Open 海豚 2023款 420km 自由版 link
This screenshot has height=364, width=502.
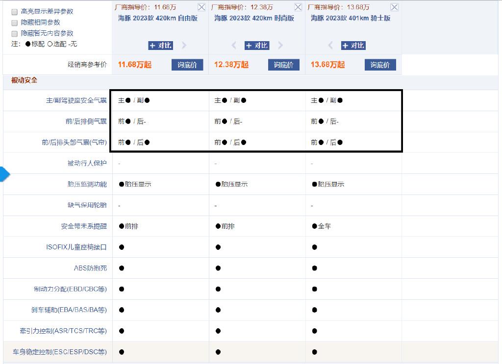158,18
